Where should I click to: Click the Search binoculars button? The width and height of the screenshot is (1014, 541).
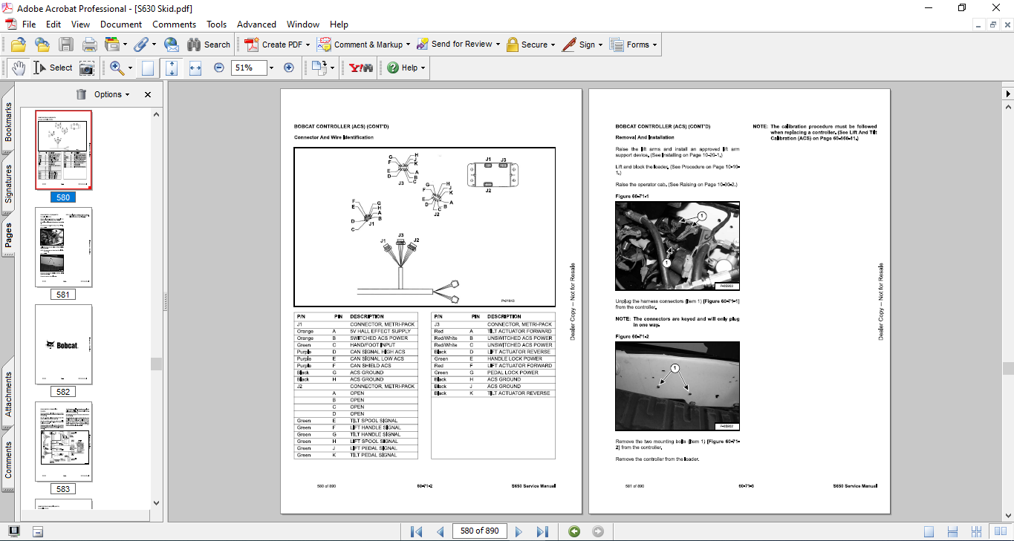coord(209,45)
